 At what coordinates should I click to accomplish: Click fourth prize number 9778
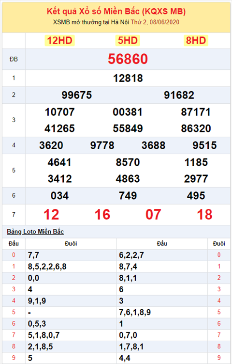(102, 145)
